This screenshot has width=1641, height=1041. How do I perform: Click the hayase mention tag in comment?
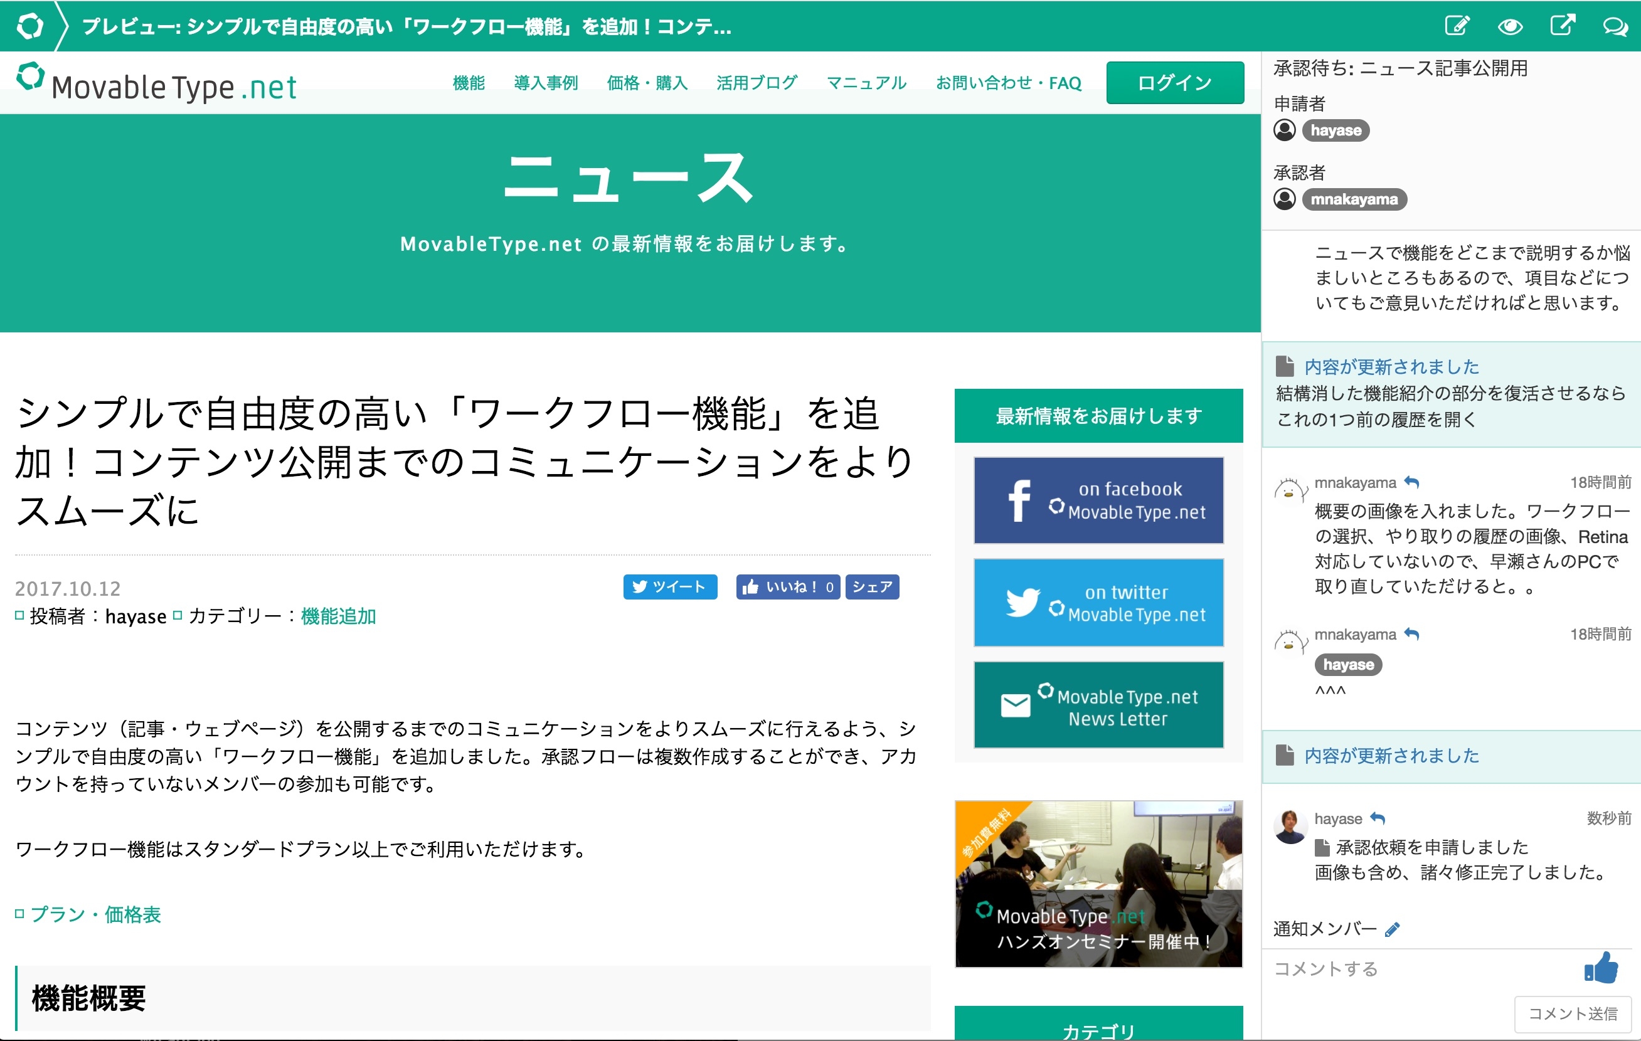pyautogui.click(x=1349, y=664)
